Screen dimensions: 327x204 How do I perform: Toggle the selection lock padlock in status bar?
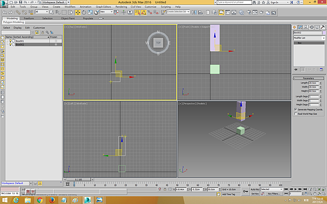[165, 189]
